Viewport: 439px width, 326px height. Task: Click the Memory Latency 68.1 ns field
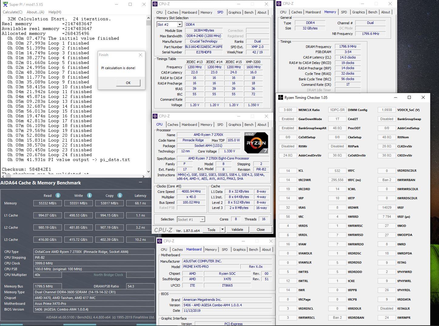pyautogui.click(x=140, y=203)
